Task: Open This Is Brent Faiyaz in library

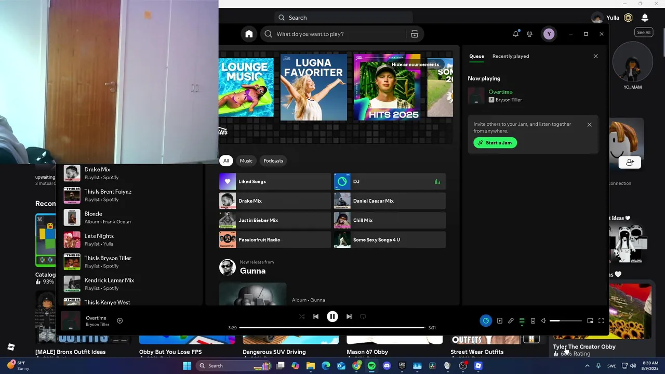Action: [x=130, y=195]
